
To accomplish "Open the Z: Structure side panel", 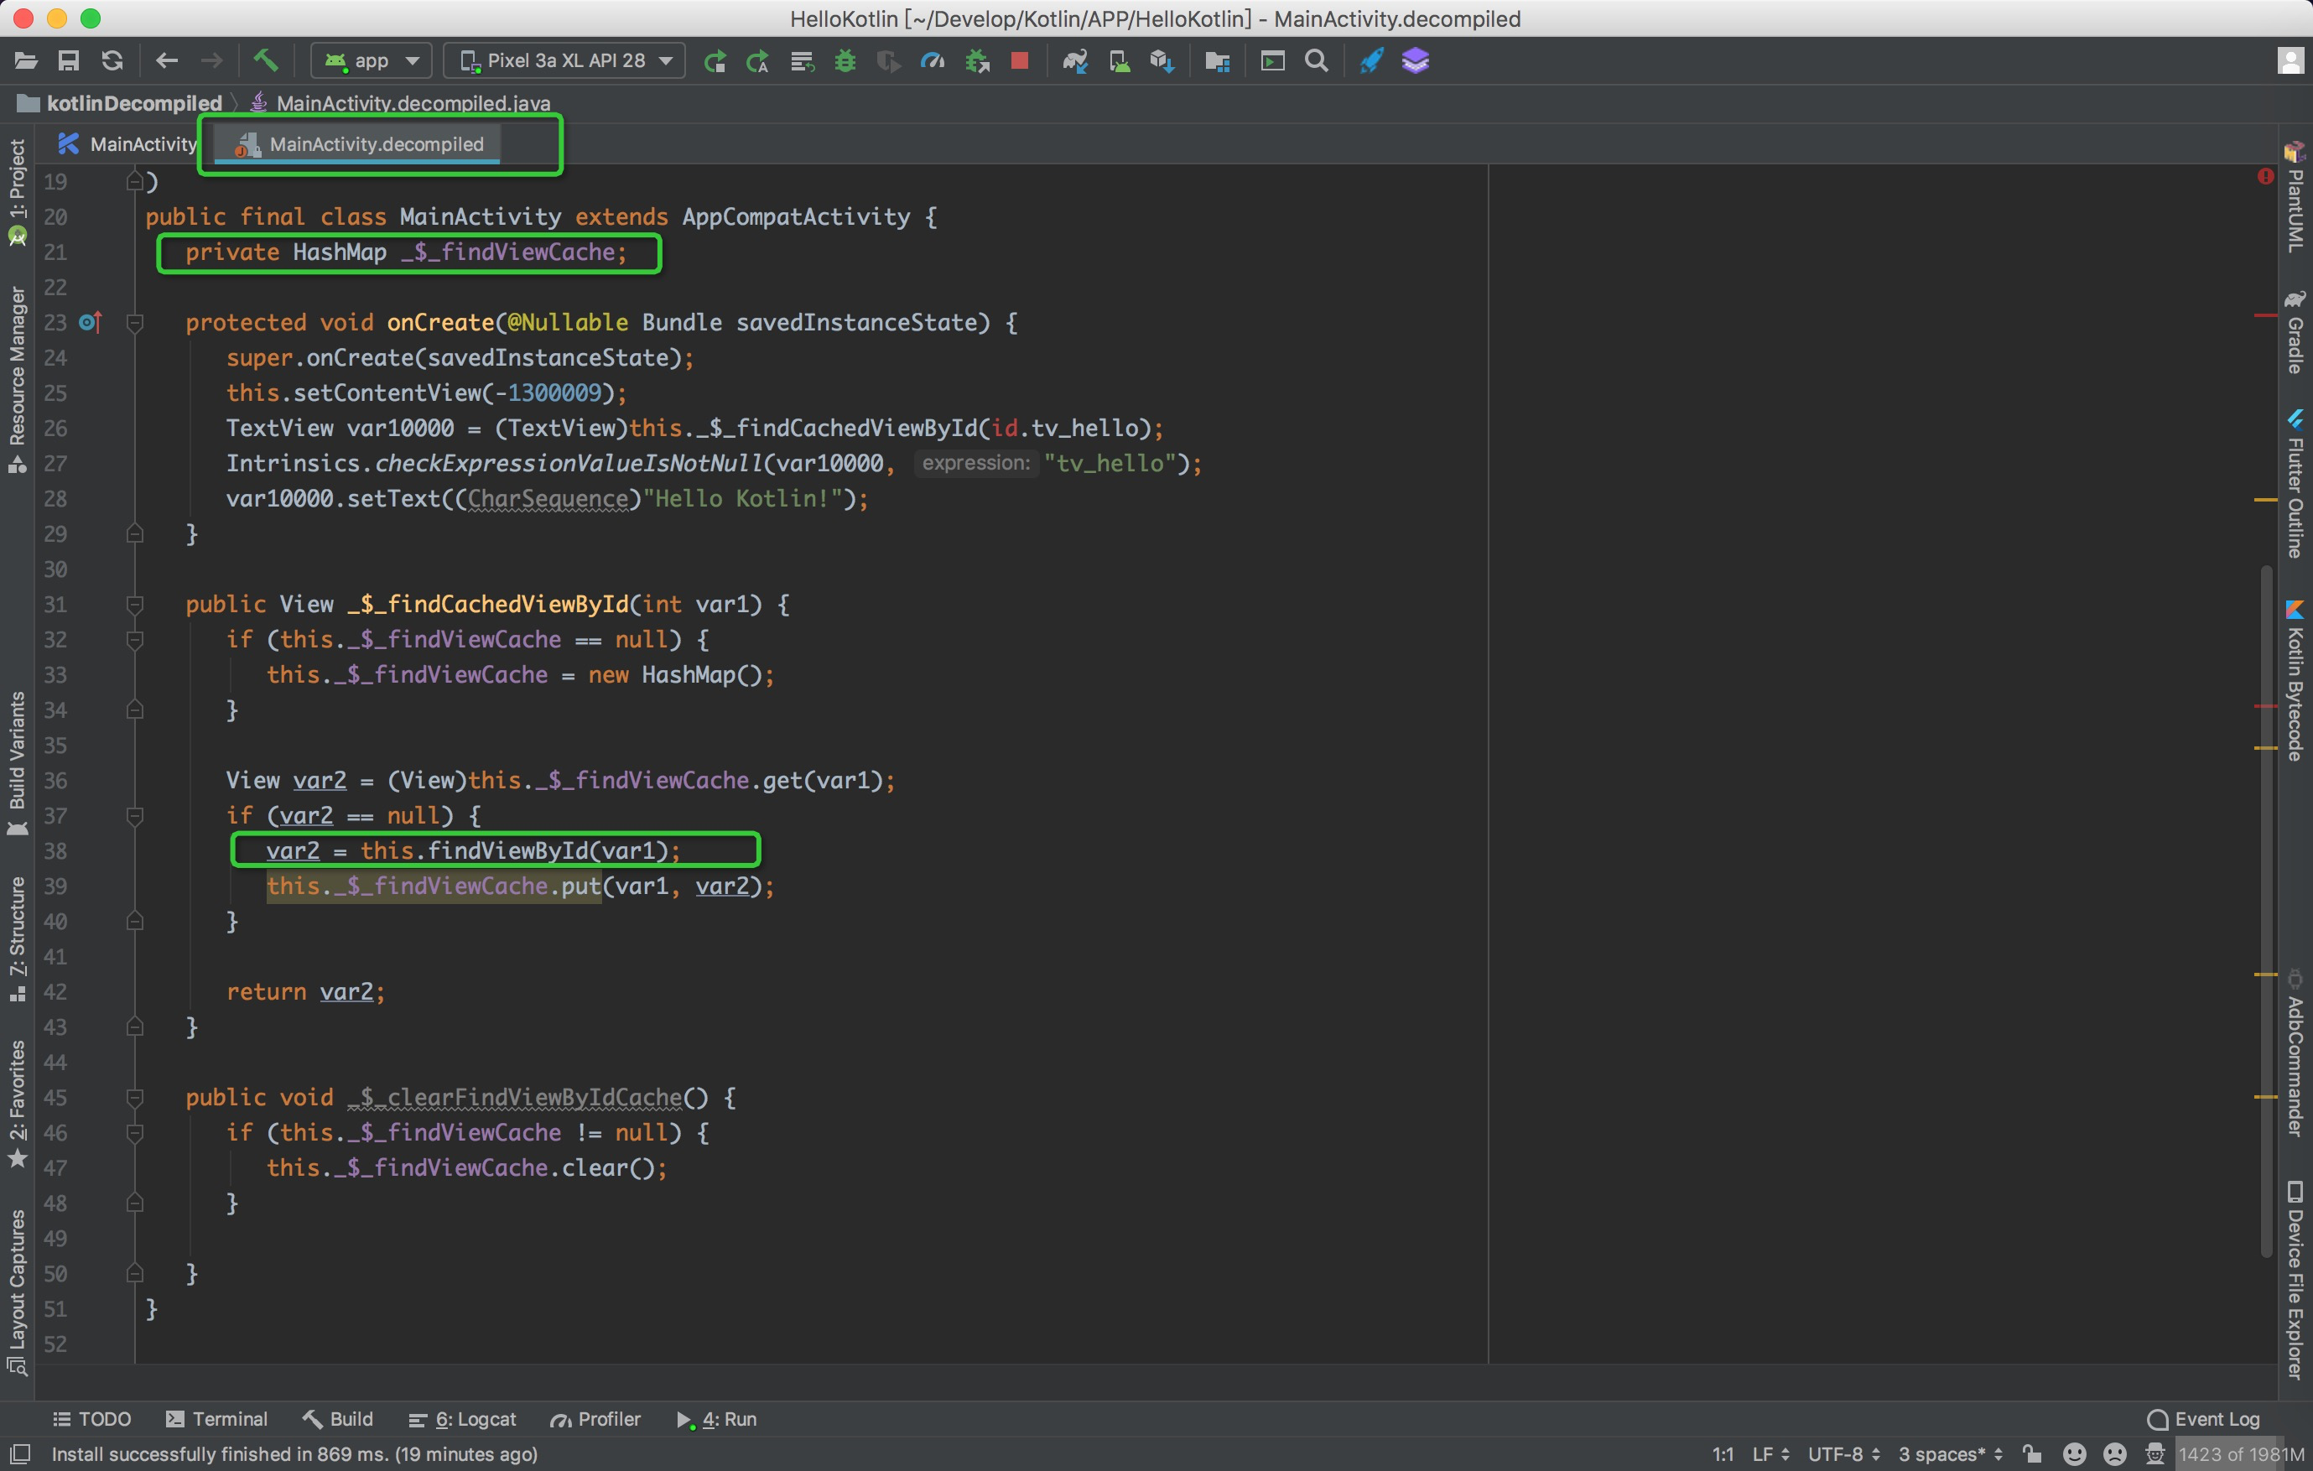I will point(18,938).
